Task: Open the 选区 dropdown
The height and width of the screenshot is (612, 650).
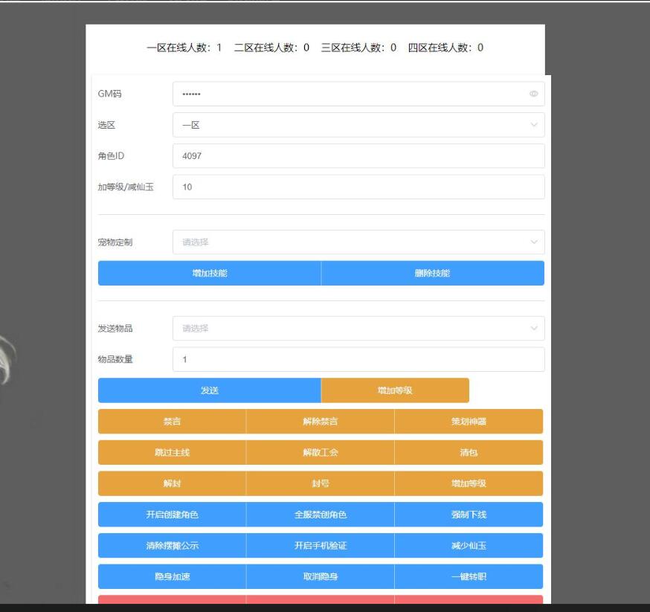Action: (x=358, y=125)
